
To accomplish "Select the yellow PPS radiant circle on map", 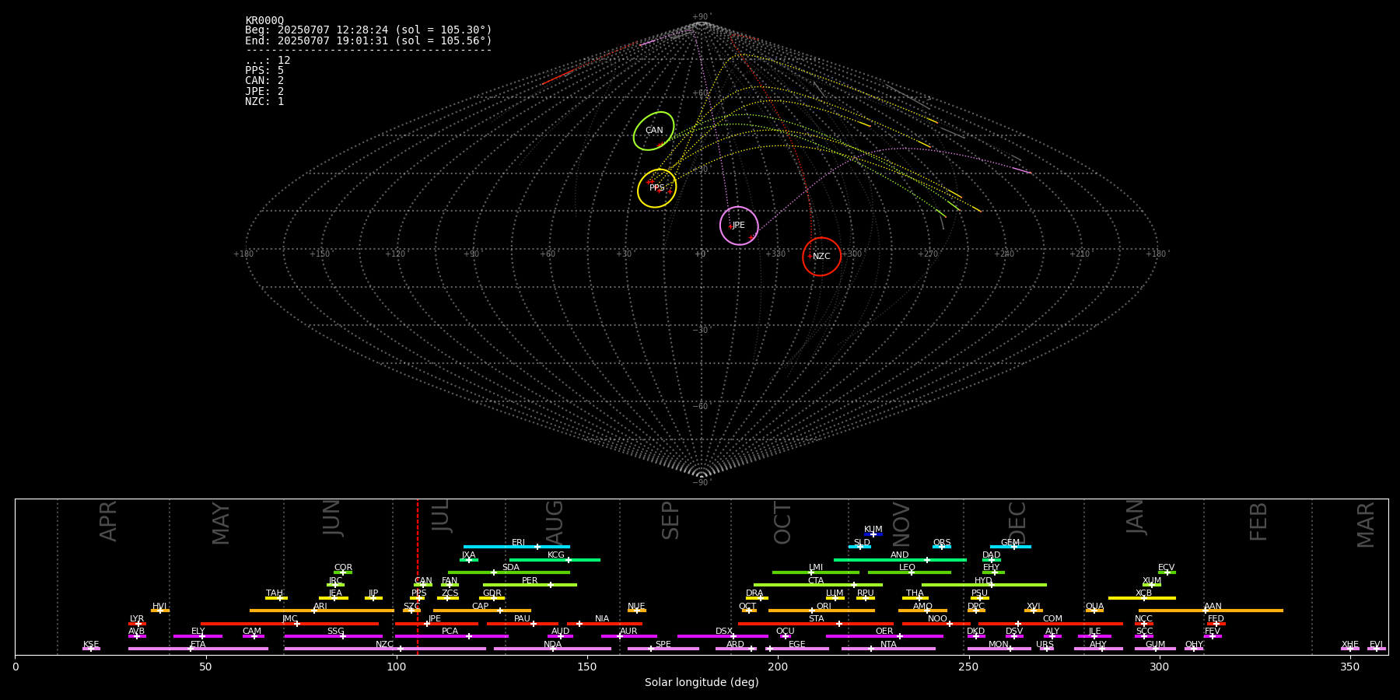I will click(657, 188).
